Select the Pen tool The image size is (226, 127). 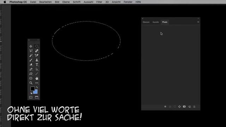tap(31, 69)
